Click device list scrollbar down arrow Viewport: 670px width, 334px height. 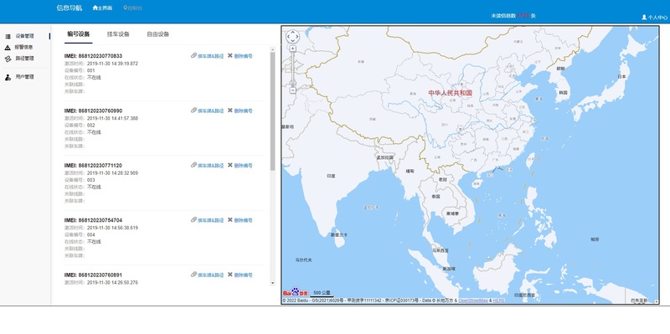(273, 283)
